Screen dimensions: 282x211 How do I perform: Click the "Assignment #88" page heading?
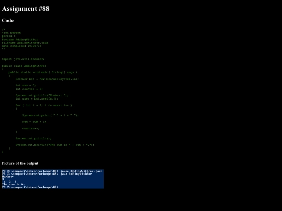pyautogui.click(x=26, y=9)
